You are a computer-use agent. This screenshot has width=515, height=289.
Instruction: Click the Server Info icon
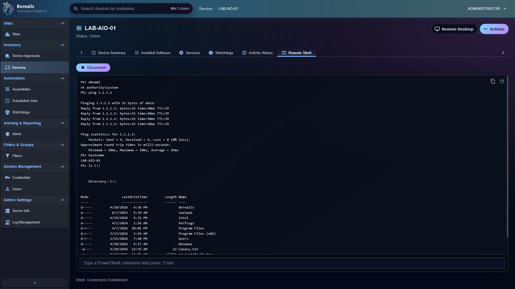point(8,211)
